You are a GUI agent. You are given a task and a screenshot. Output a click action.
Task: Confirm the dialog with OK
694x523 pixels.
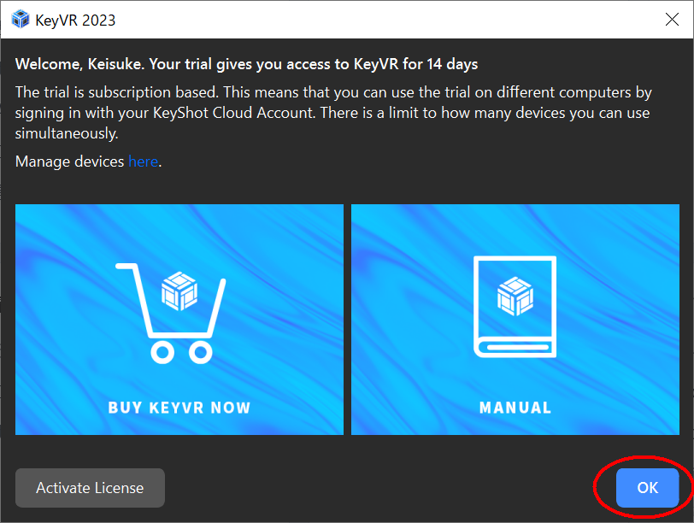(x=647, y=488)
